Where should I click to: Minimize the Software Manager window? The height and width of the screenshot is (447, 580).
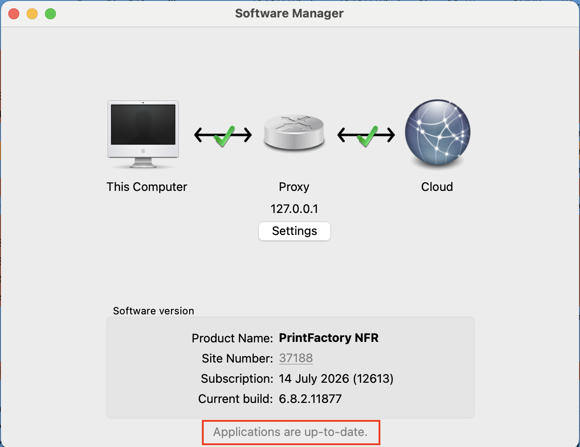point(32,14)
